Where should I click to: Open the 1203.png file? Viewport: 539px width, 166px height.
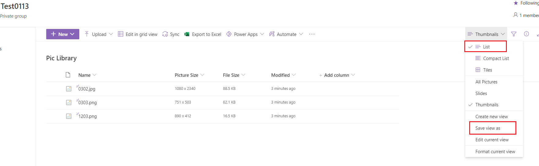(88, 116)
